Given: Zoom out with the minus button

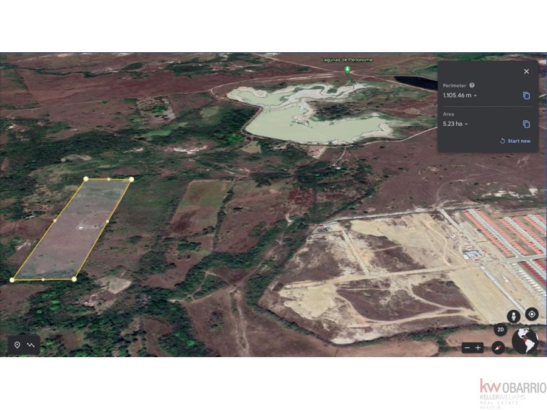Looking at the screenshot, I should [467, 347].
